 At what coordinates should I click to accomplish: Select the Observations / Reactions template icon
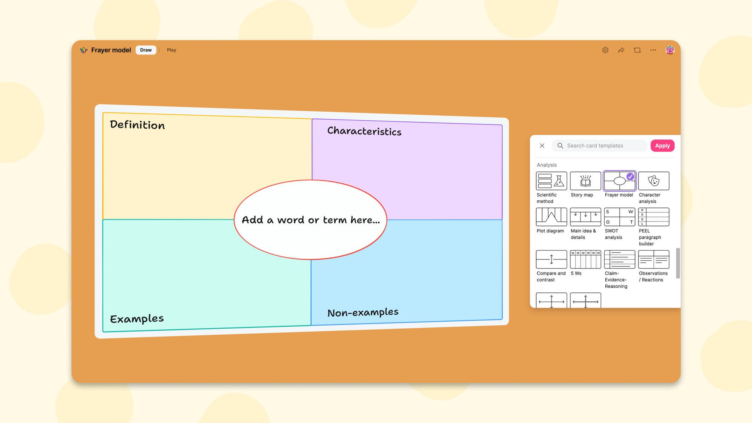654,259
